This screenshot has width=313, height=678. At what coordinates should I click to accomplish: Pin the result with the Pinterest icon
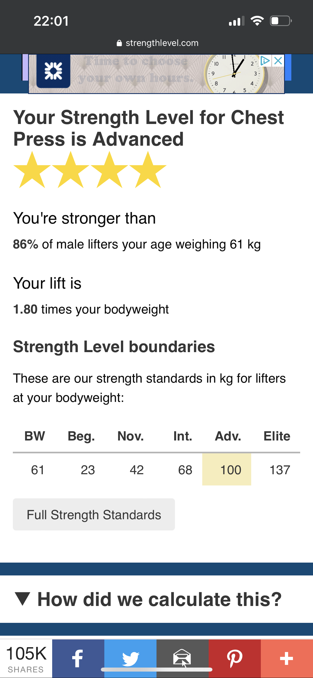click(235, 658)
